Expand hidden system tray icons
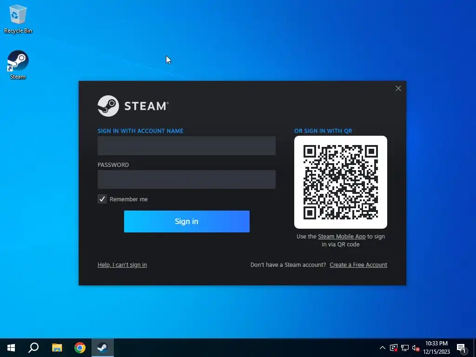 pos(383,348)
